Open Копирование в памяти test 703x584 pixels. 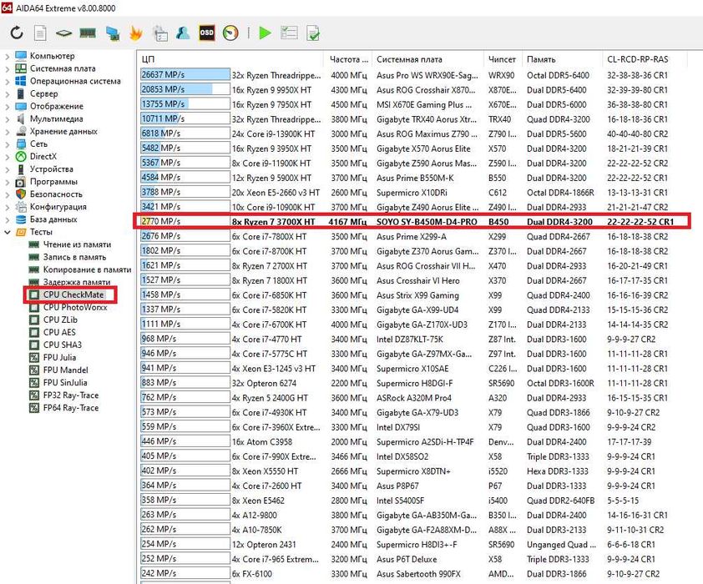(x=87, y=269)
